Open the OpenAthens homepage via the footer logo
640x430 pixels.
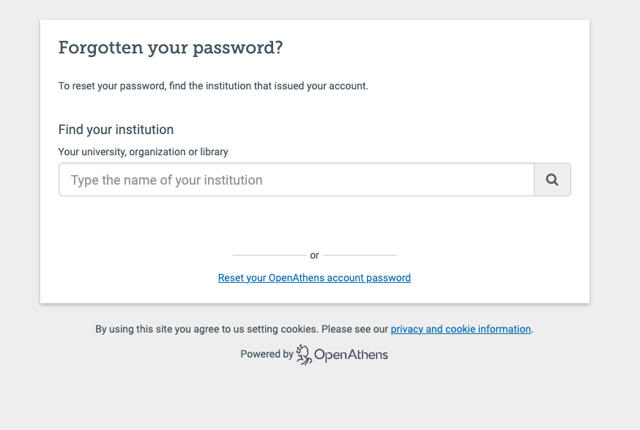tap(341, 355)
